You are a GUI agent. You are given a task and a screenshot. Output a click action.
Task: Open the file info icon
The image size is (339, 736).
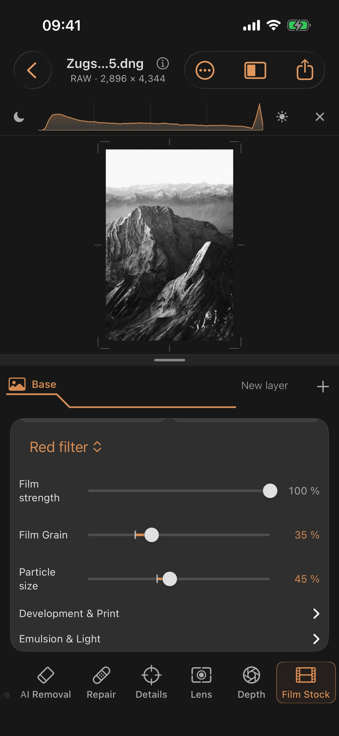pos(163,63)
